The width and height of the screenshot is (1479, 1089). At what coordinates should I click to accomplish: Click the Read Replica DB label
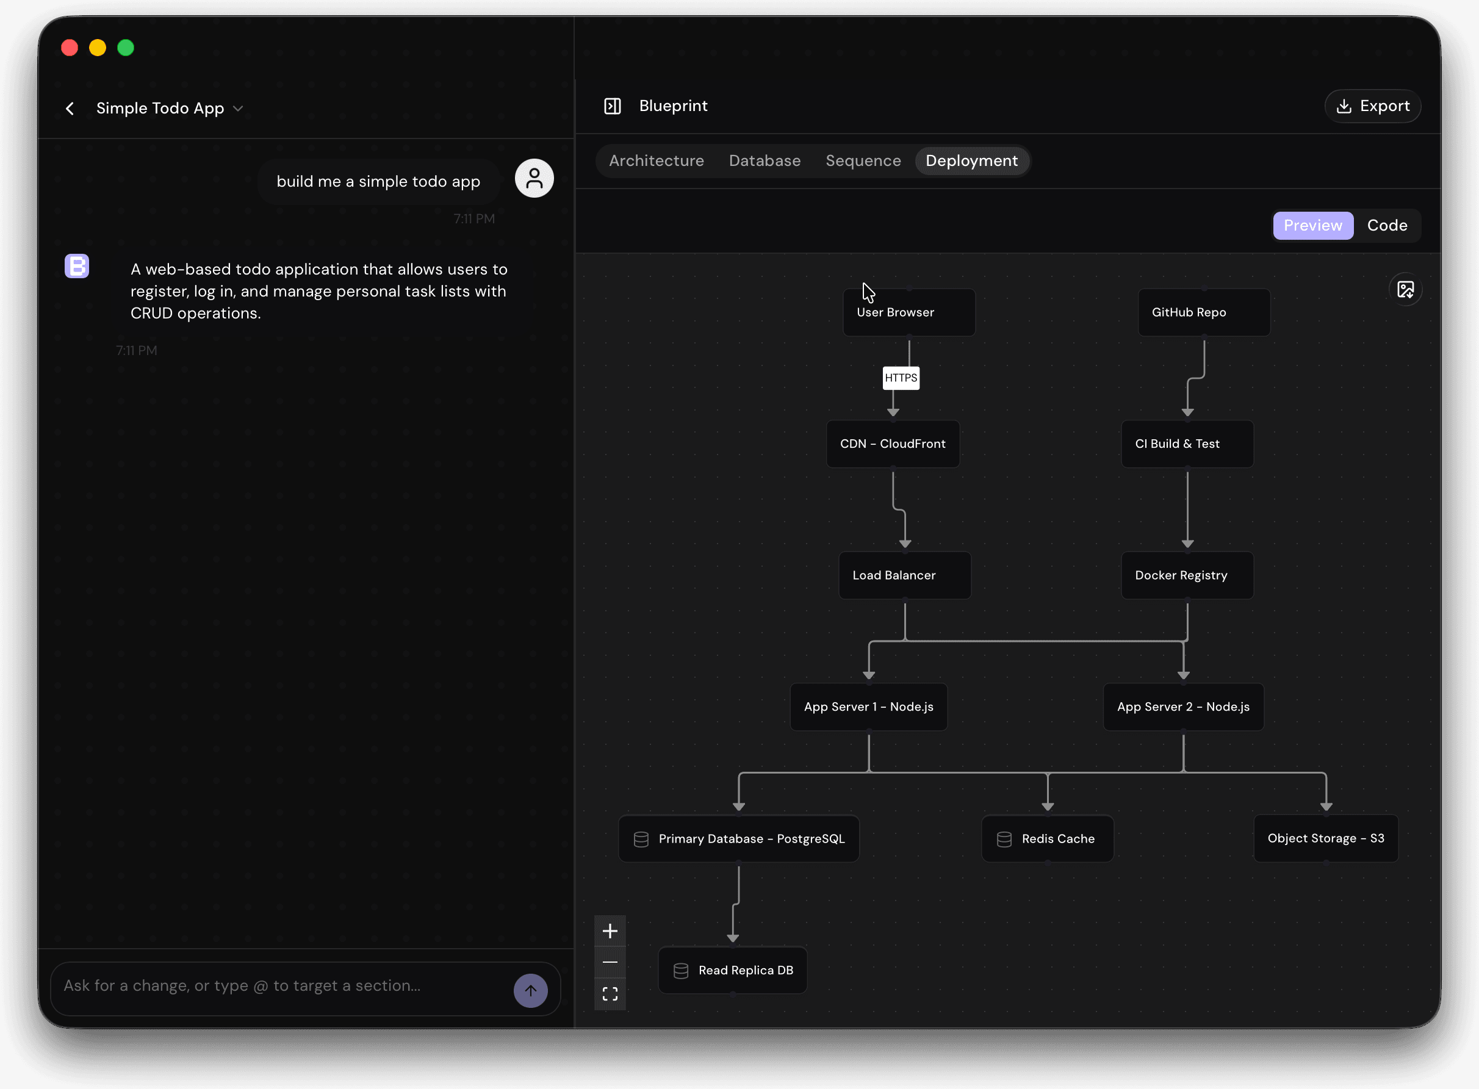point(746,971)
